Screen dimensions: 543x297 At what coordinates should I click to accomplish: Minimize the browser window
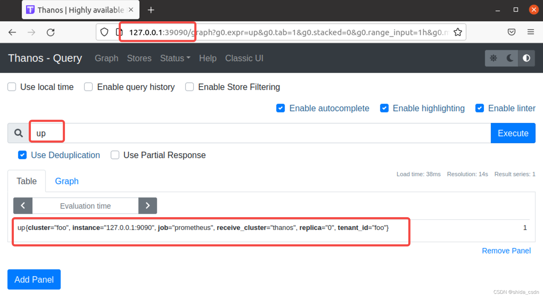click(498, 10)
